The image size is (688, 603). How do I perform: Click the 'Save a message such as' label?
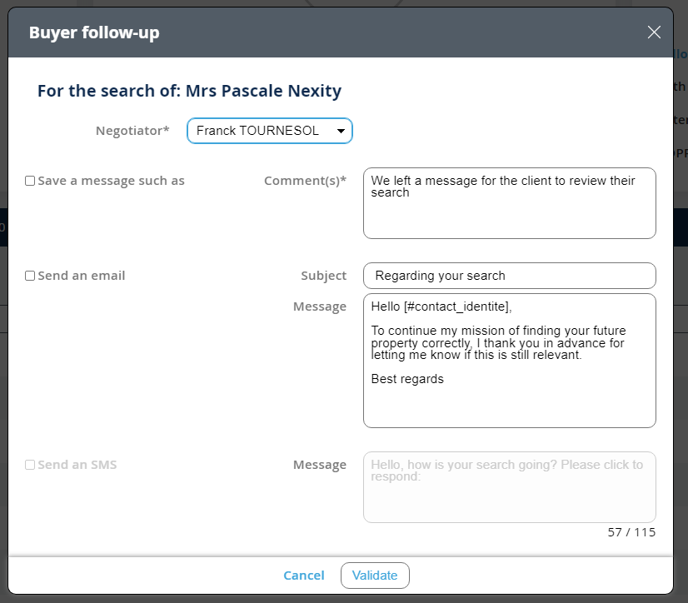(111, 181)
